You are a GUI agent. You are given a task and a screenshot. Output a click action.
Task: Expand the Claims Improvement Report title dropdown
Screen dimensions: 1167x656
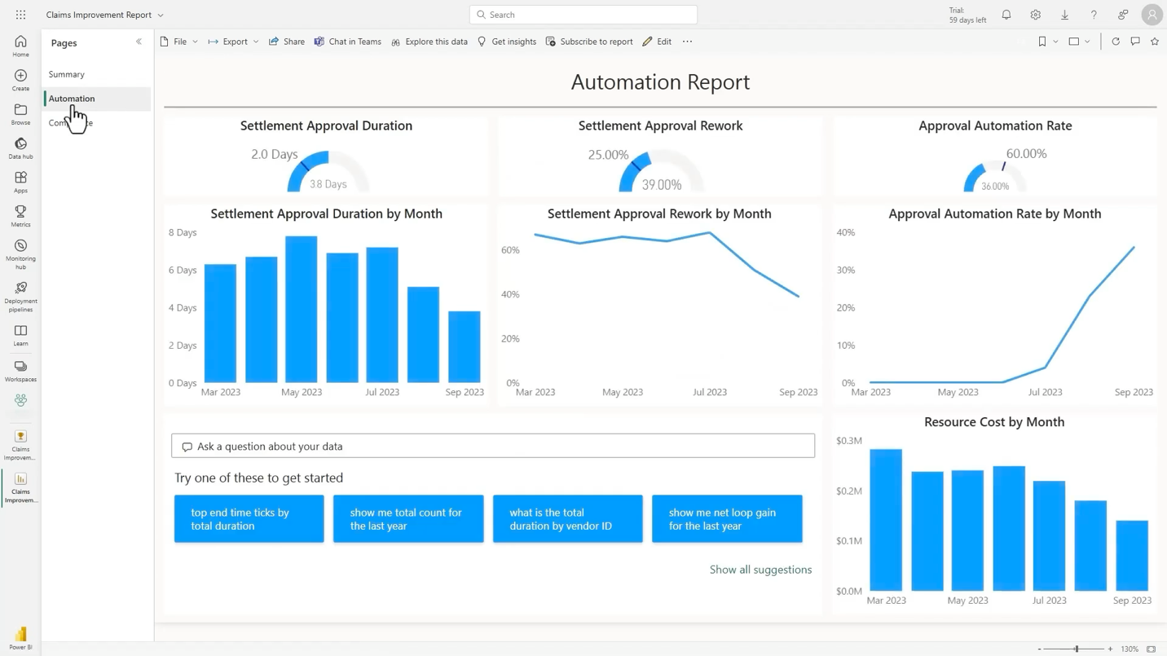tap(161, 15)
